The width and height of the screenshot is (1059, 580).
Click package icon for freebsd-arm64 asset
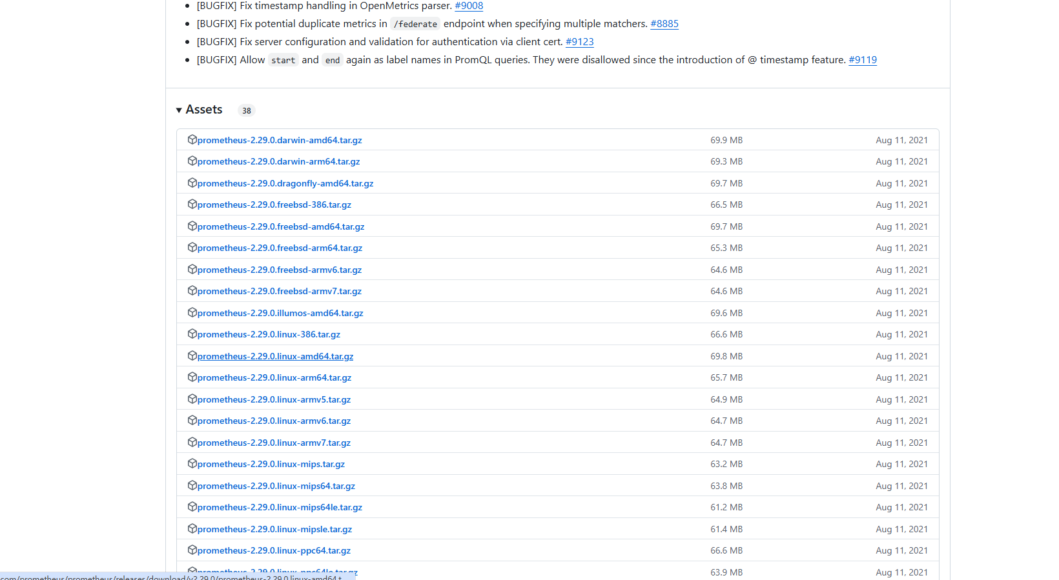(x=192, y=247)
